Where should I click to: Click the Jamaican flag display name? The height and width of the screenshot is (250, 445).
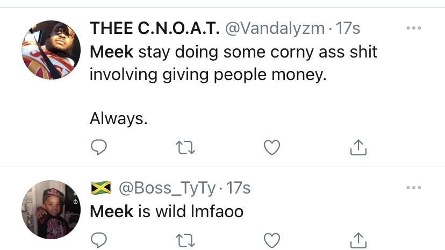pos(101,188)
